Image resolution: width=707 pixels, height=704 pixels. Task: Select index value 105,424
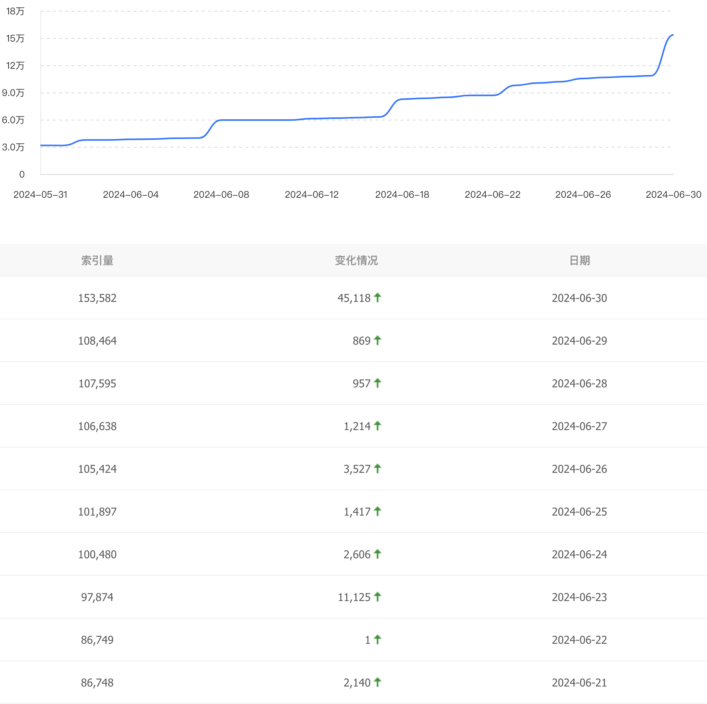pyautogui.click(x=97, y=469)
